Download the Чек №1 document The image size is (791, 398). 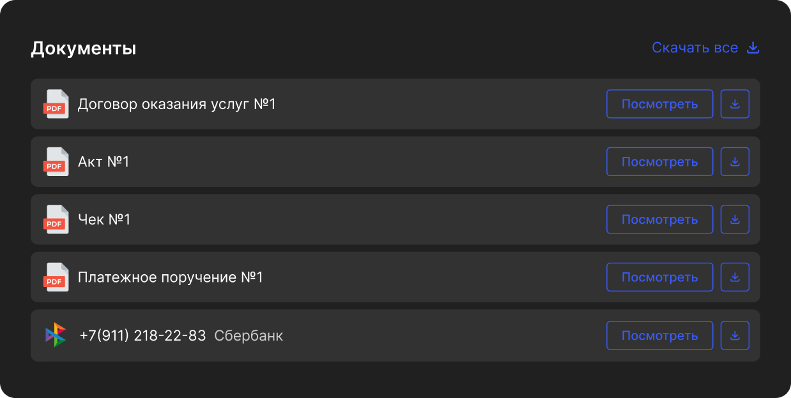[735, 219]
